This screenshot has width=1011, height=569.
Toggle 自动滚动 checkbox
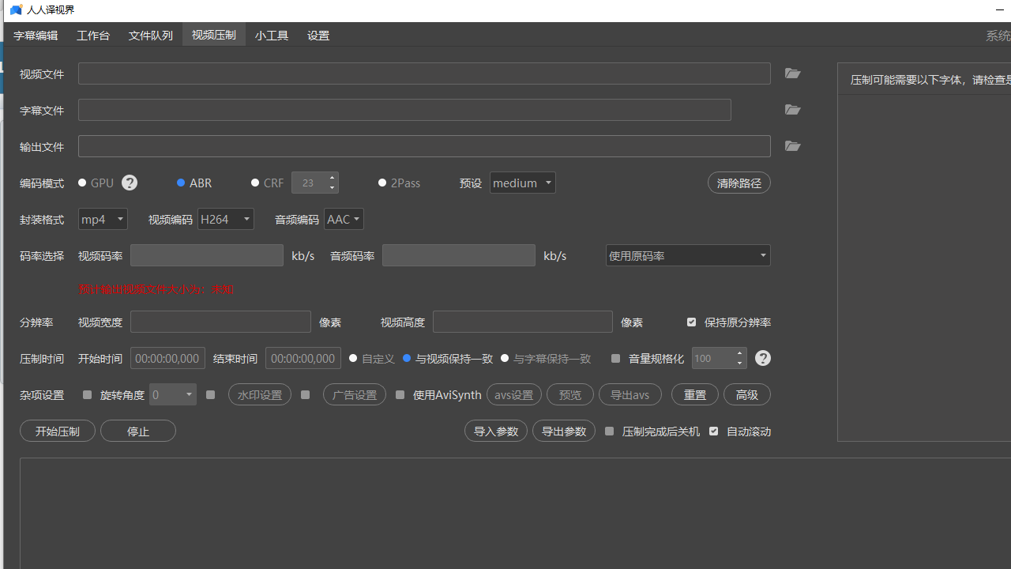pyautogui.click(x=713, y=431)
